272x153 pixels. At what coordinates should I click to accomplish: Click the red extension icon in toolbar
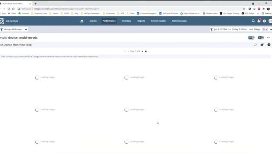click(x=259, y=8)
